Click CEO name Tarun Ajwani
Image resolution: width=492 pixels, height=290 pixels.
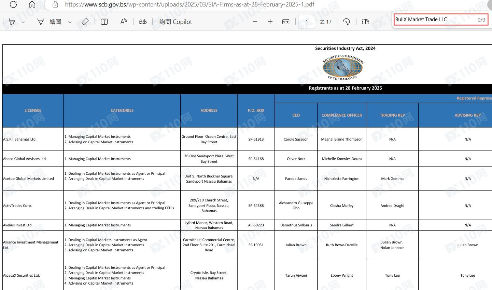[x=296, y=275]
